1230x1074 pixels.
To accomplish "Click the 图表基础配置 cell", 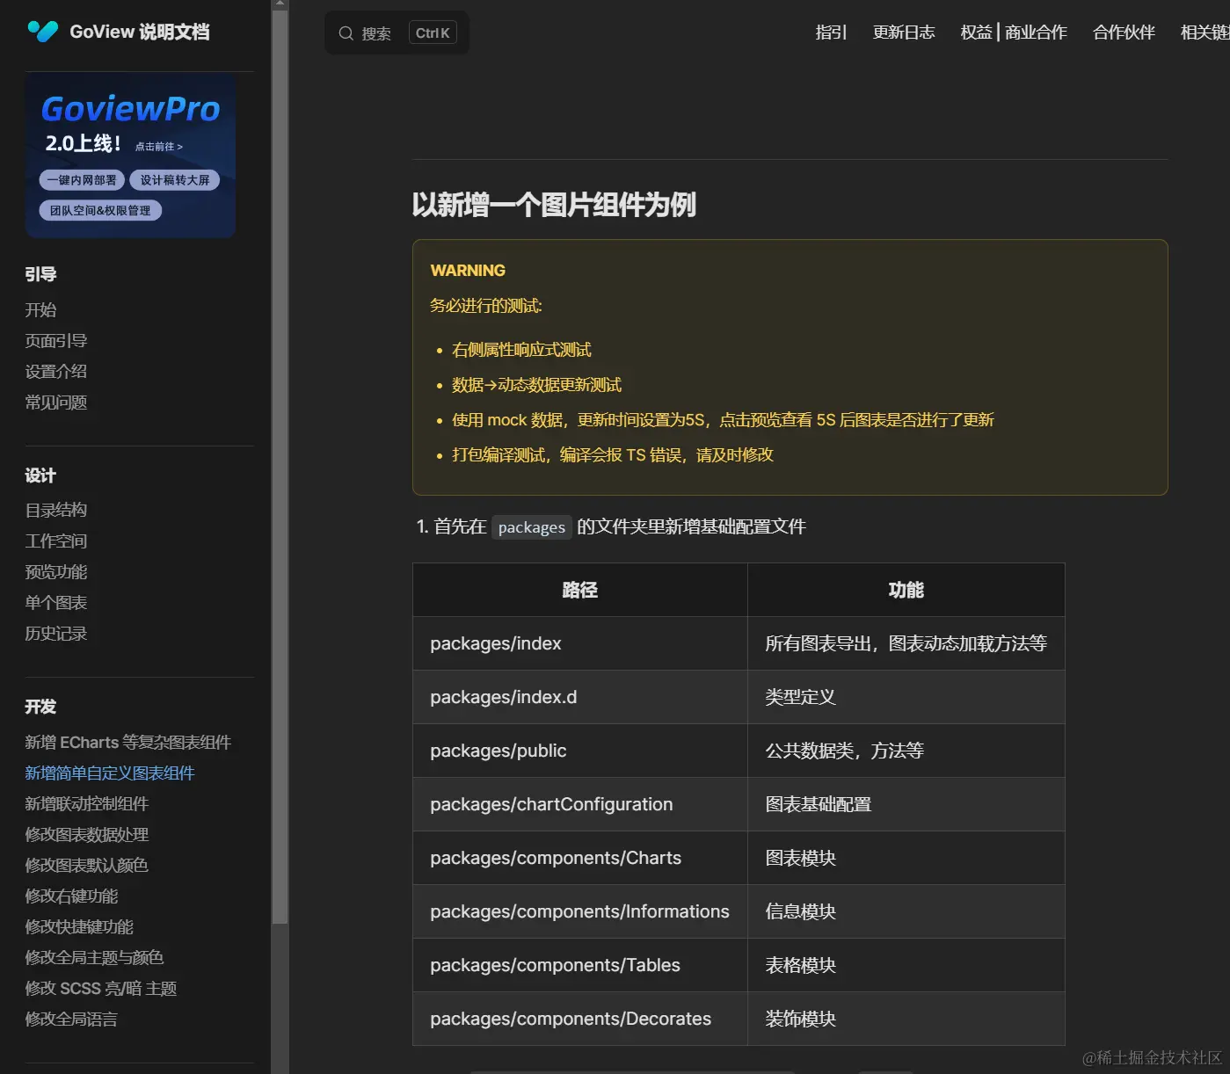I will click(x=906, y=804).
